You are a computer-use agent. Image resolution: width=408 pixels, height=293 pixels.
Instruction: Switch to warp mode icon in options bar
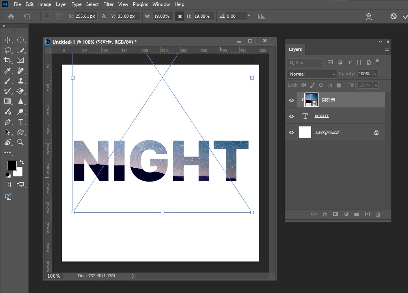(x=369, y=17)
